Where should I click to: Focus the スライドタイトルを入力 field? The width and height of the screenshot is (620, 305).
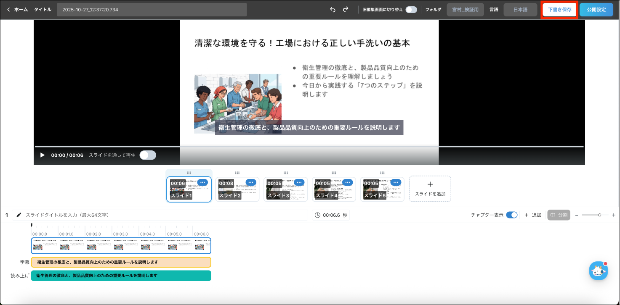(x=160, y=215)
